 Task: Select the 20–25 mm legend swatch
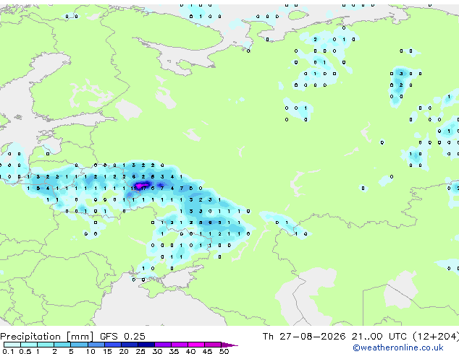click(x=130, y=345)
